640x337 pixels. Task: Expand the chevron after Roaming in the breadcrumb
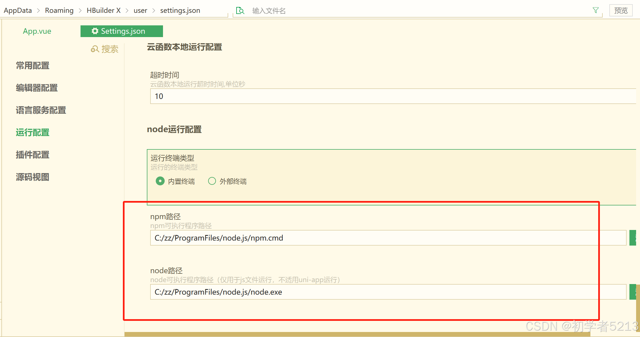point(80,11)
